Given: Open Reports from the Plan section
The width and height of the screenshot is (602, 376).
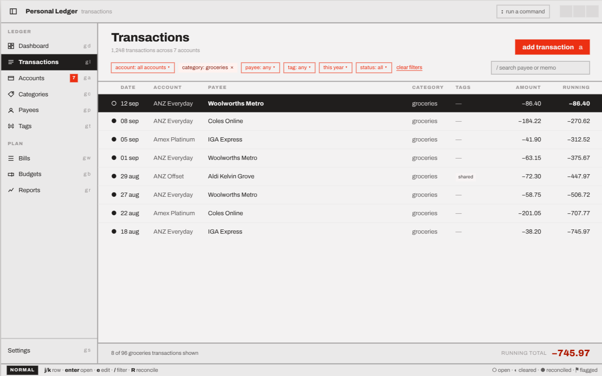Looking at the screenshot, I should pyautogui.click(x=49, y=190).
